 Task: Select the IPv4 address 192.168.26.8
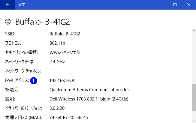pos(62,81)
